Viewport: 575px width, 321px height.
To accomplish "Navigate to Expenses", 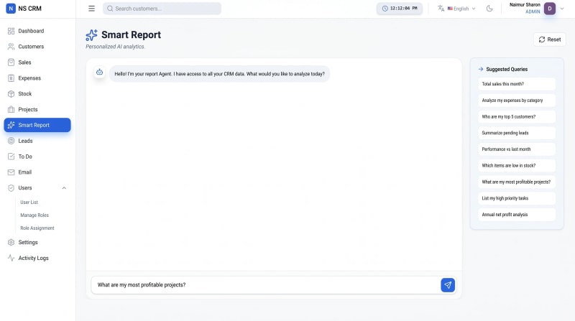I will click(x=37, y=78).
